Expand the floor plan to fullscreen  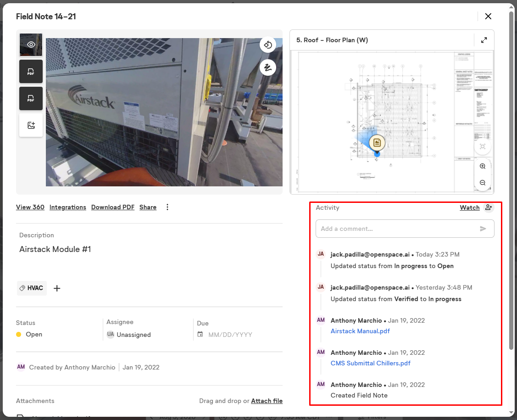tap(484, 40)
